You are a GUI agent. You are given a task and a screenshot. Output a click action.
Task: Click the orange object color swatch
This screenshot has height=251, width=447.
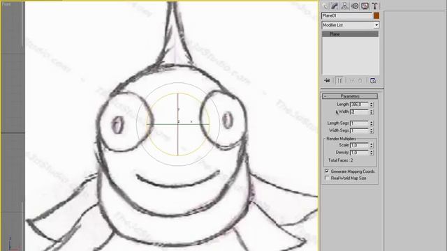376,15
